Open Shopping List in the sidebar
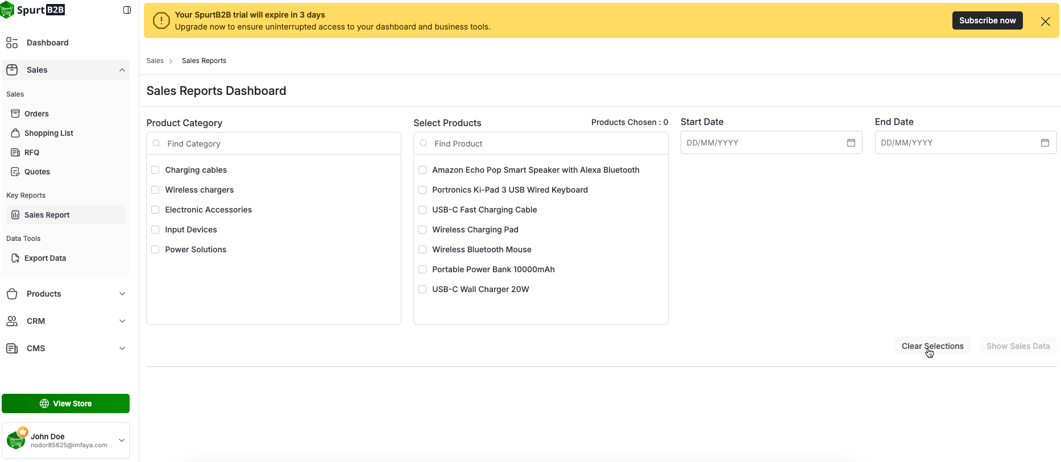 (x=66, y=133)
